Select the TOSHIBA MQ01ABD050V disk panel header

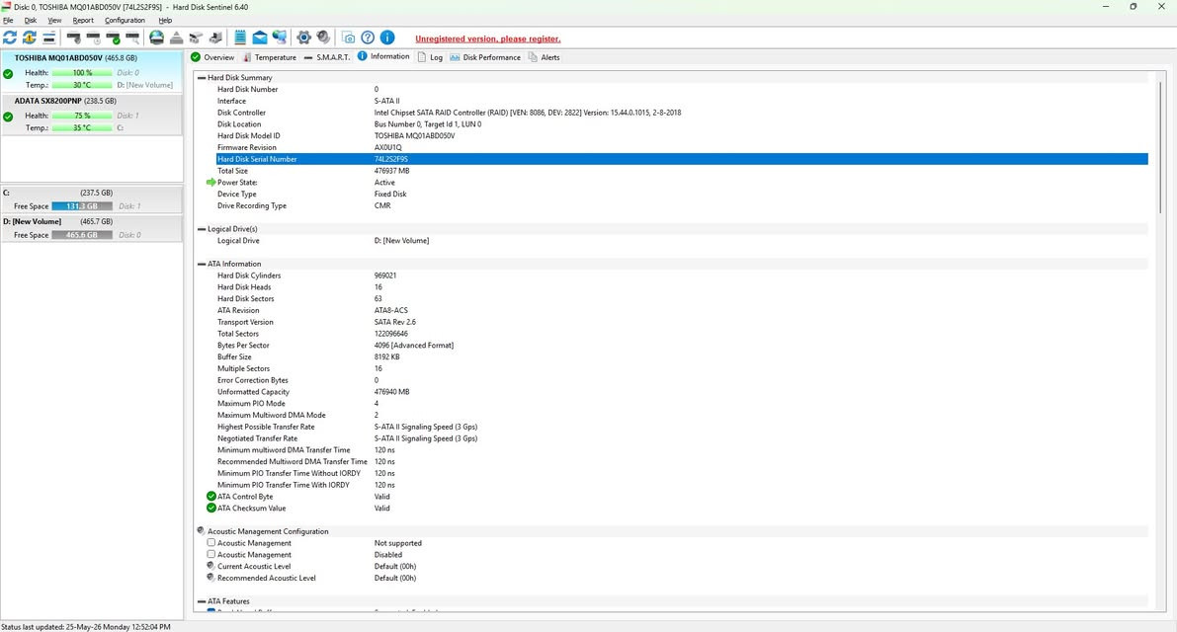point(76,57)
